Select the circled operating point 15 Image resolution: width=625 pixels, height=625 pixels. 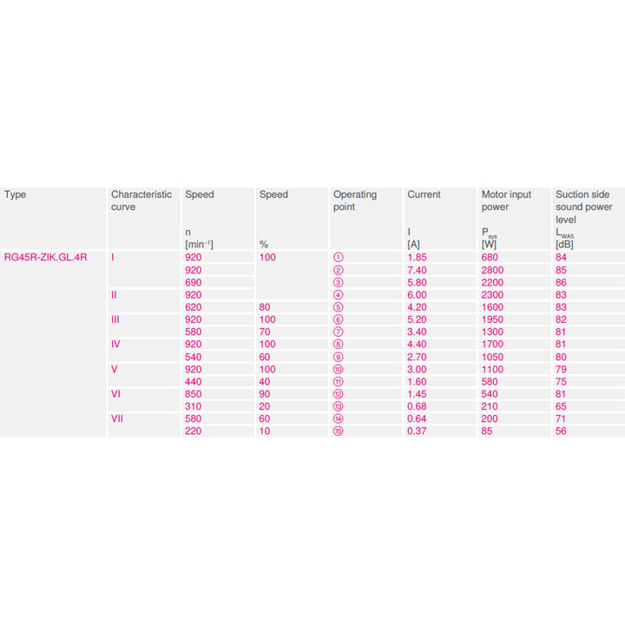coord(339,431)
